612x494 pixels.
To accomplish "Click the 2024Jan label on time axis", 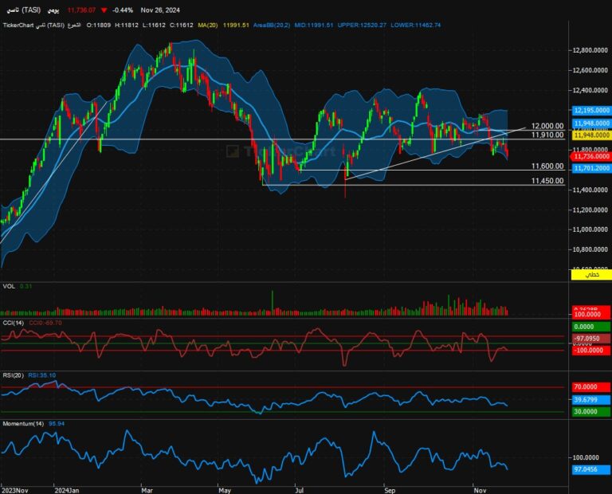I will coord(67,488).
